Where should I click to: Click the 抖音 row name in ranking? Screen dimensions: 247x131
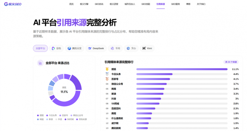click(x=114, y=98)
